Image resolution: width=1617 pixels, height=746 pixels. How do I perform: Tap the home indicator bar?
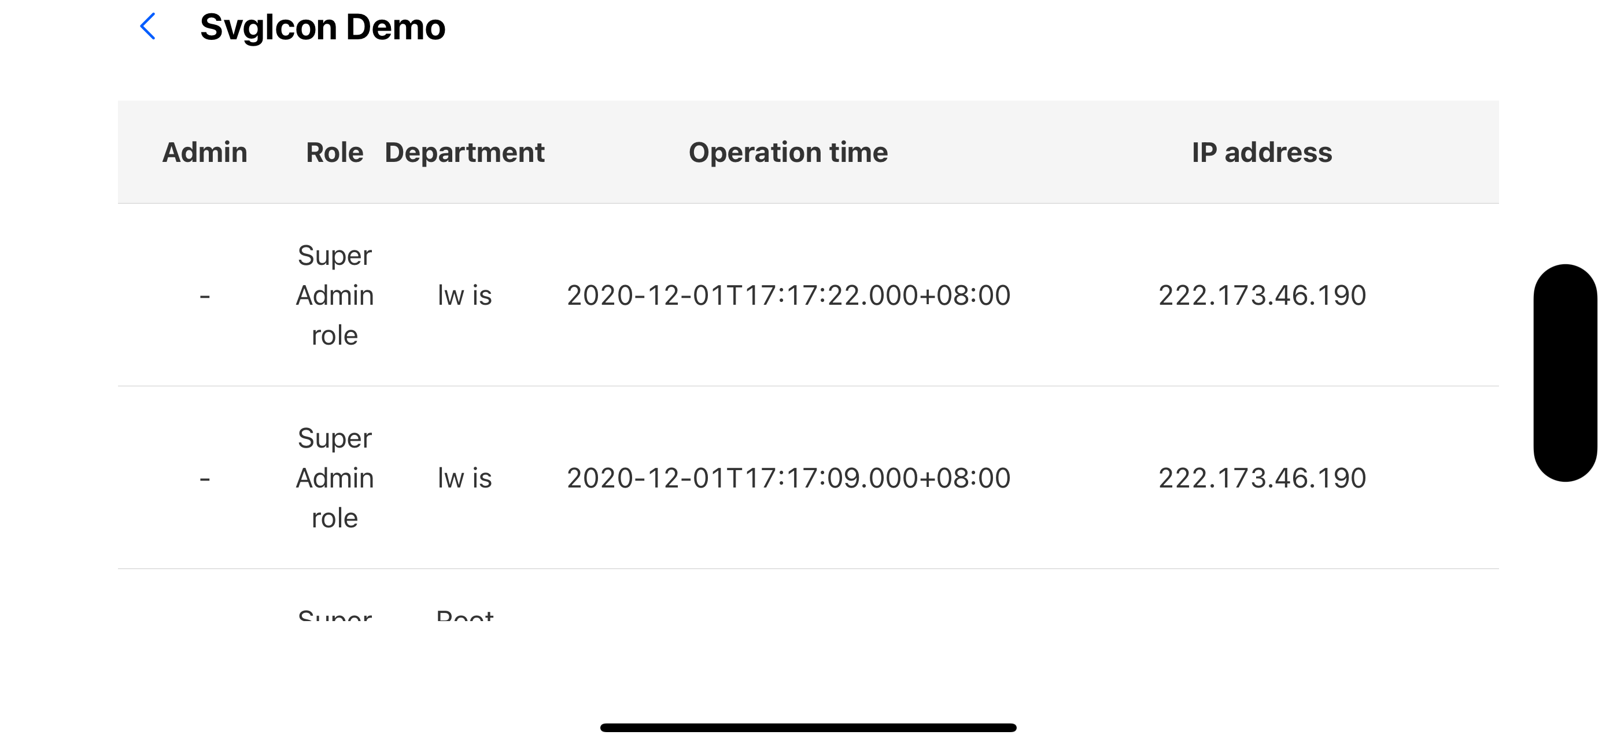[x=808, y=727]
